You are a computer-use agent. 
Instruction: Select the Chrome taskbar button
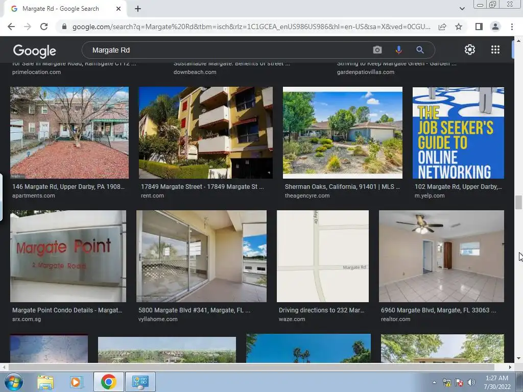coord(108,382)
